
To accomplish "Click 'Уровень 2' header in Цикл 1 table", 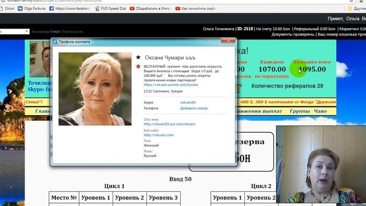I will pyautogui.click(x=130, y=197).
